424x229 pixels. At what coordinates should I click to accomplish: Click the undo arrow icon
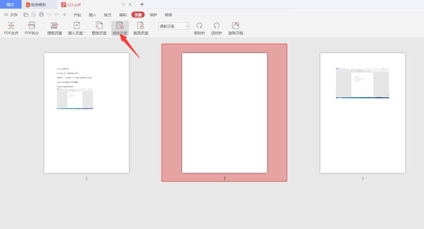(49, 14)
